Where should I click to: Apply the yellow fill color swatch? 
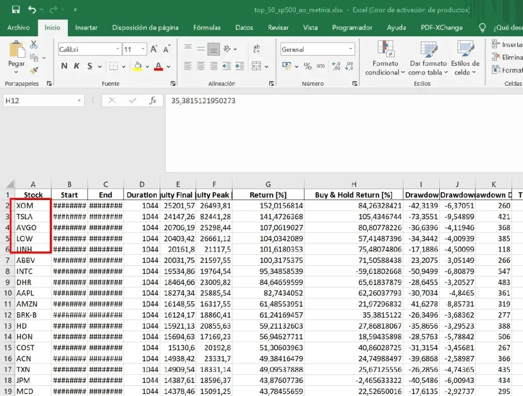click(x=138, y=66)
